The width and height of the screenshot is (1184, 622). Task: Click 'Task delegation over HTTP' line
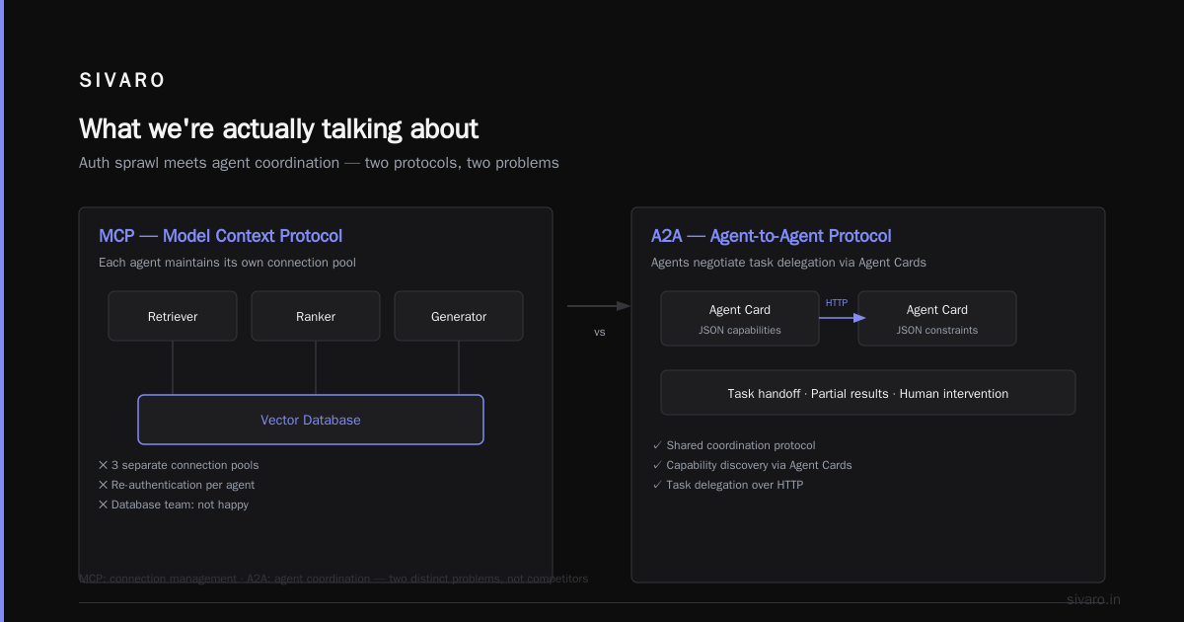point(735,485)
